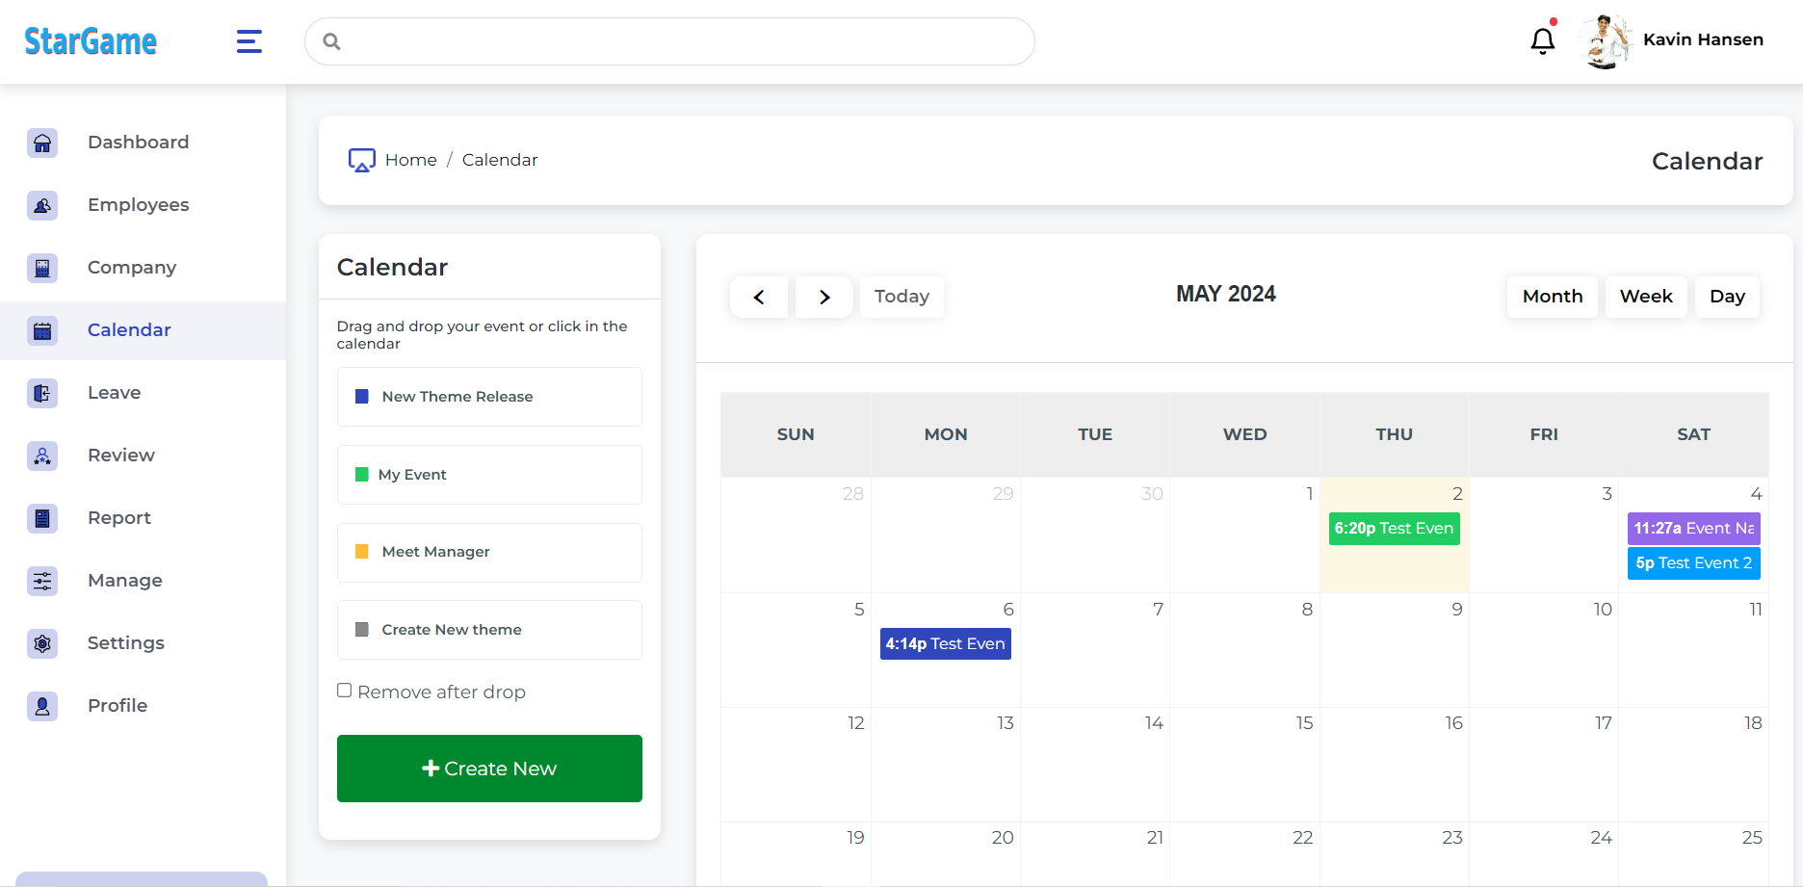The height and width of the screenshot is (887, 1803).
Task: Click the Company building icon
Action: point(42,268)
